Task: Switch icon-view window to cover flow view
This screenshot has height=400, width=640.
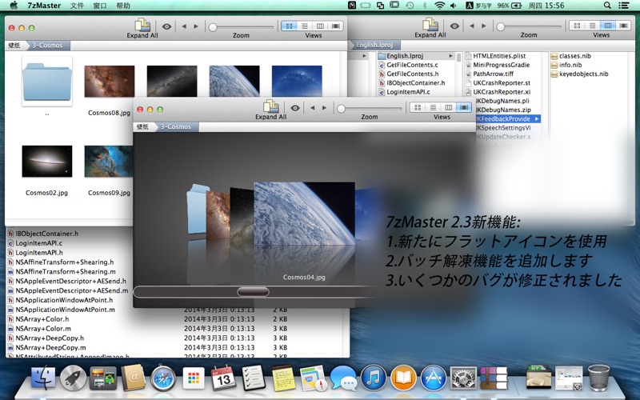Action: pos(336,26)
